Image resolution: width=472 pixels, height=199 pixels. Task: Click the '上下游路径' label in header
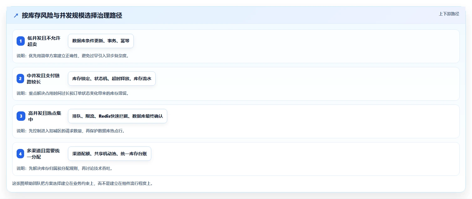point(449,14)
